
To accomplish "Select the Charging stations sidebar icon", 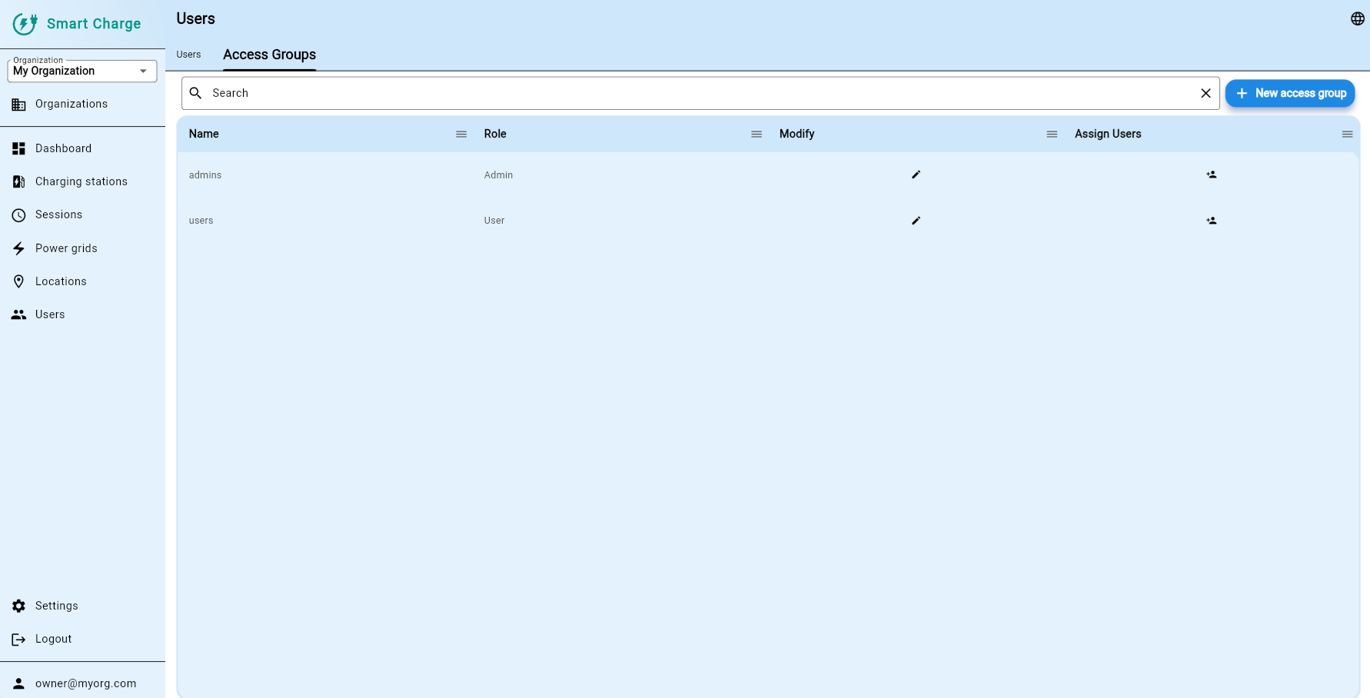I will click(x=19, y=181).
